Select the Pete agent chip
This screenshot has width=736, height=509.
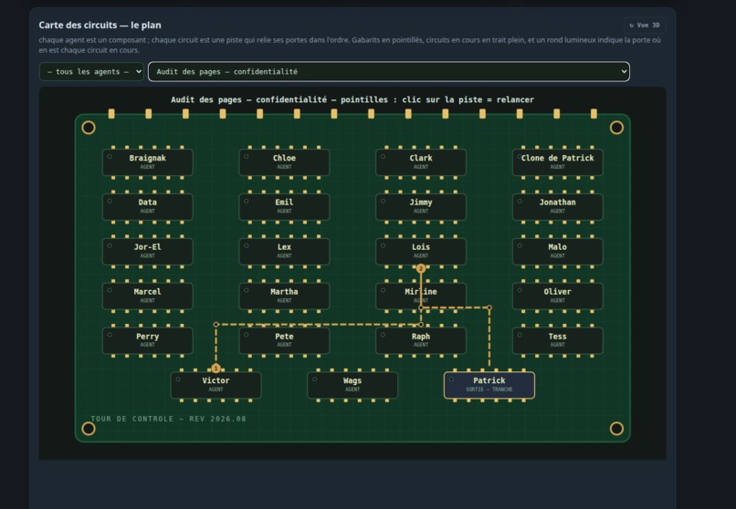(284, 340)
